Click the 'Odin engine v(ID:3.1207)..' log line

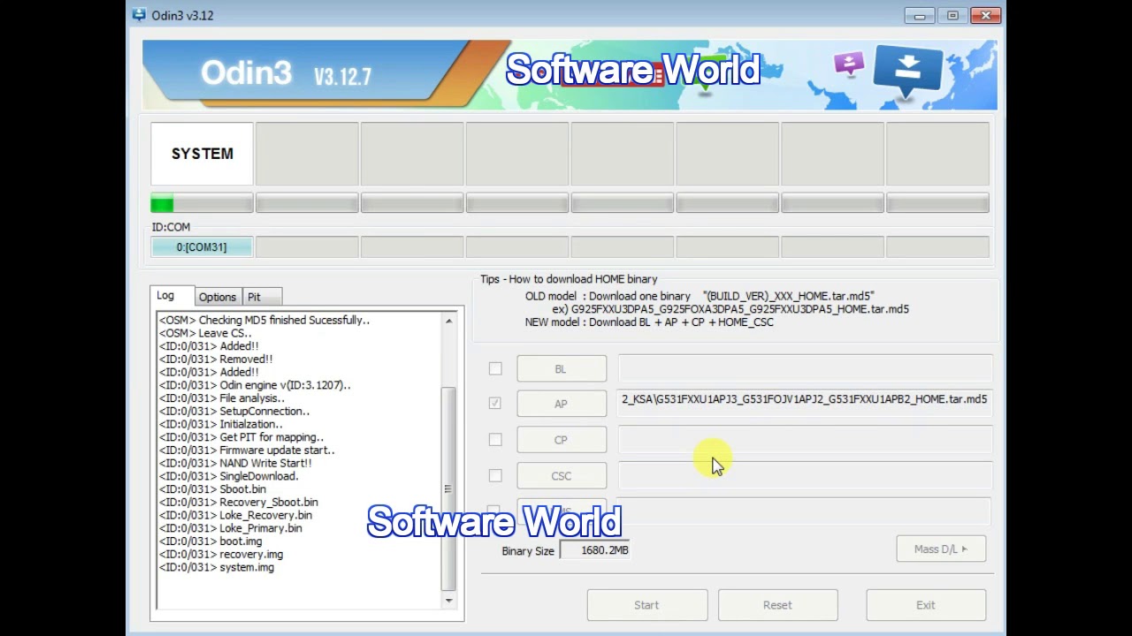coord(255,385)
